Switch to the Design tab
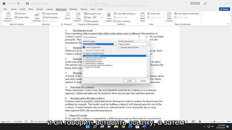 40,9
